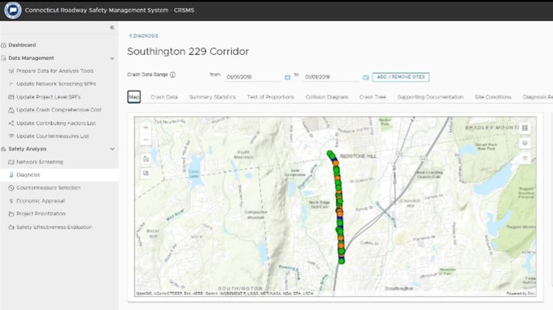Click the Crash Data Range info icon
The height and width of the screenshot is (310, 553).
tap(173, 74)
